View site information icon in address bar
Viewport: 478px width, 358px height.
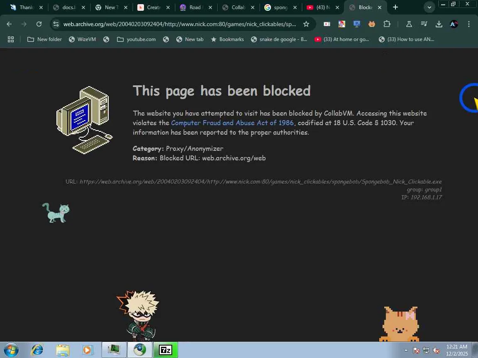(56, 24)
